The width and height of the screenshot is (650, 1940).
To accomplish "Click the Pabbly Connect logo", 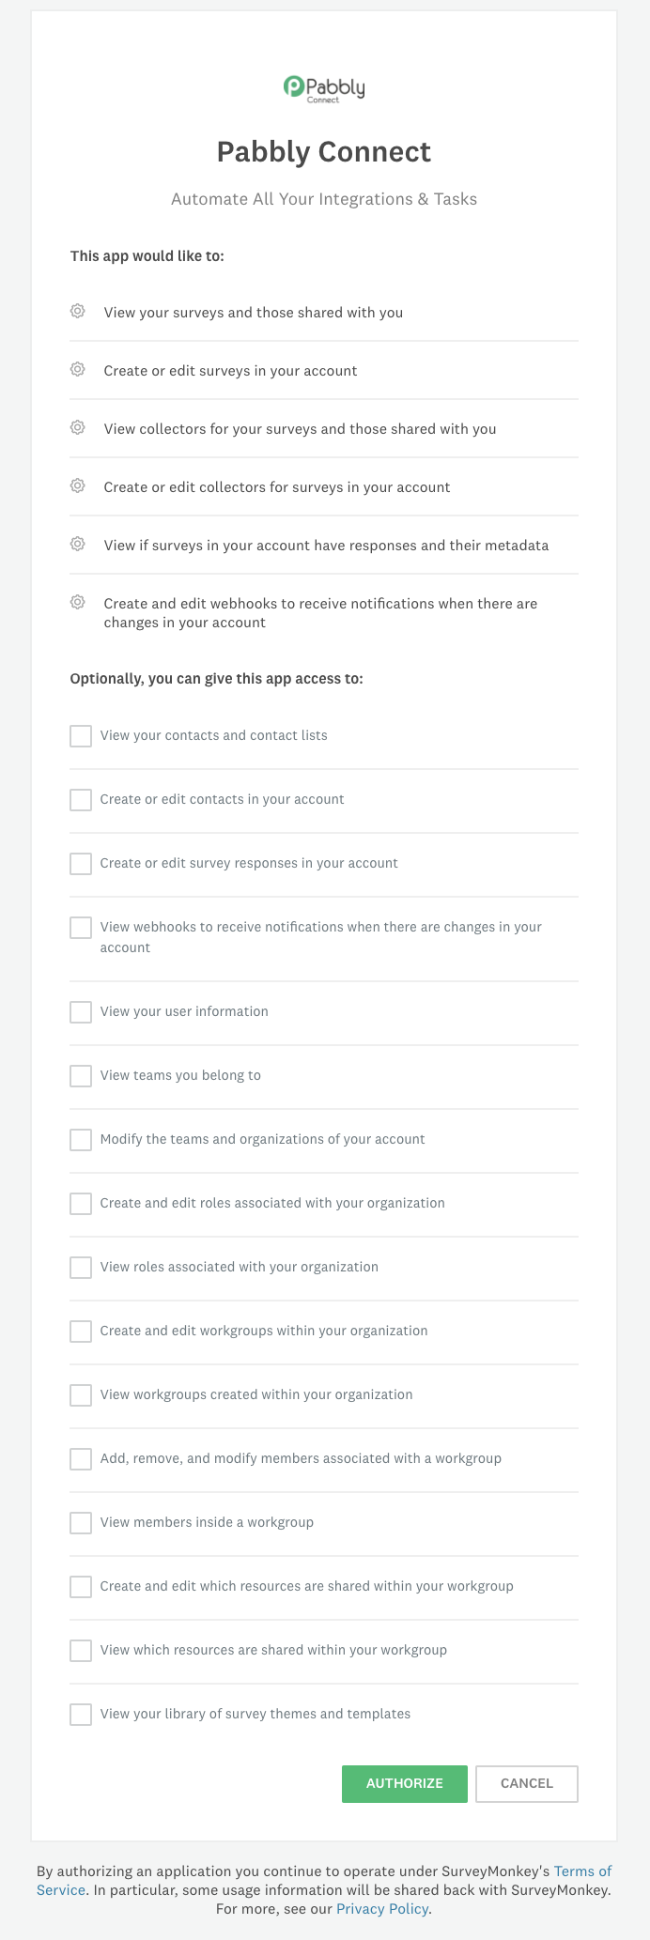I will coord(324,88).
